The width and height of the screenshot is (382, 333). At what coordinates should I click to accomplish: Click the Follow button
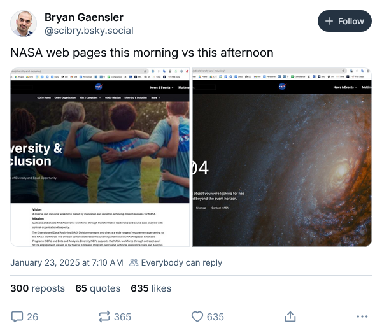click(x=344, y=21)
